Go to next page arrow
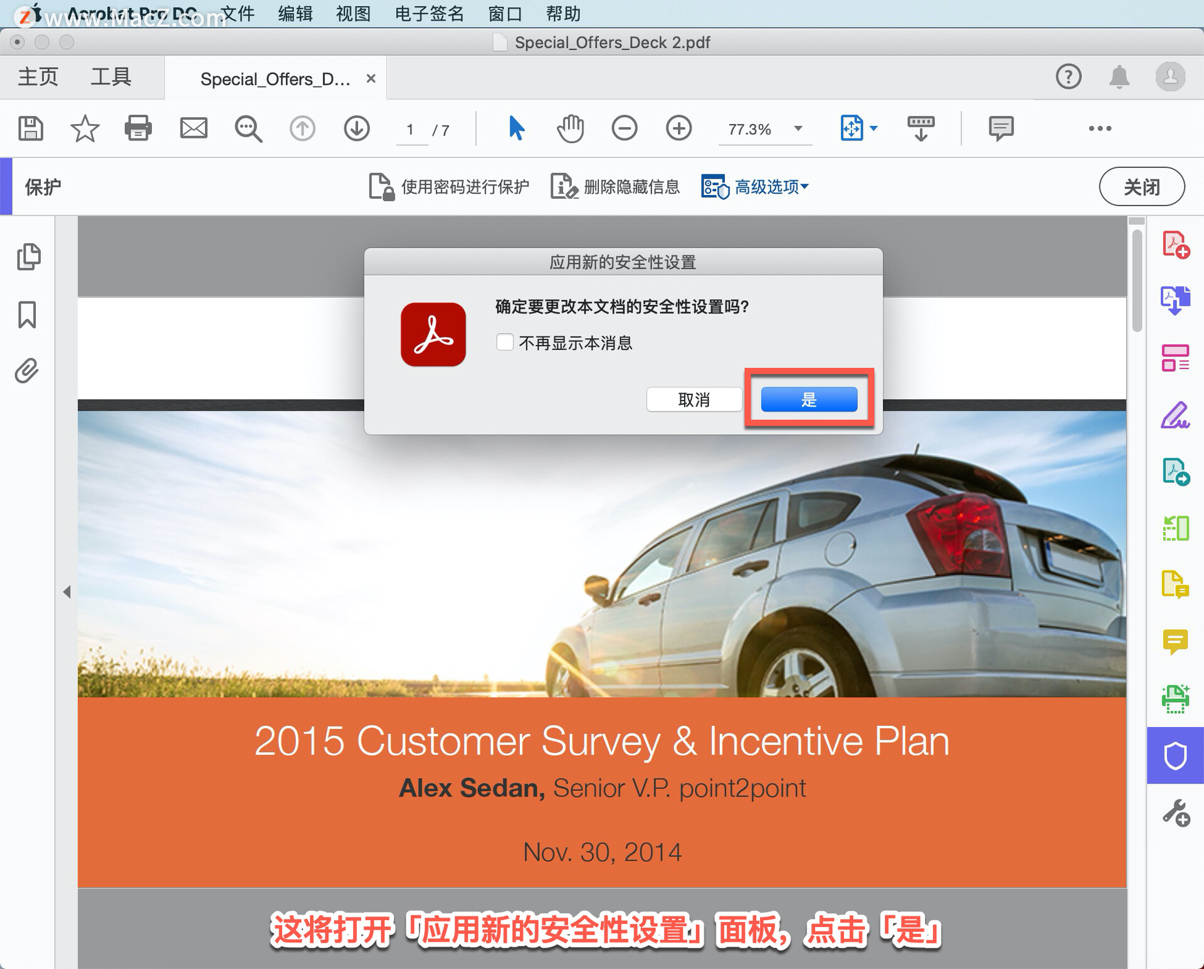Image resolution: width=1204 pixels, height=969 pixels. point(357,128)
